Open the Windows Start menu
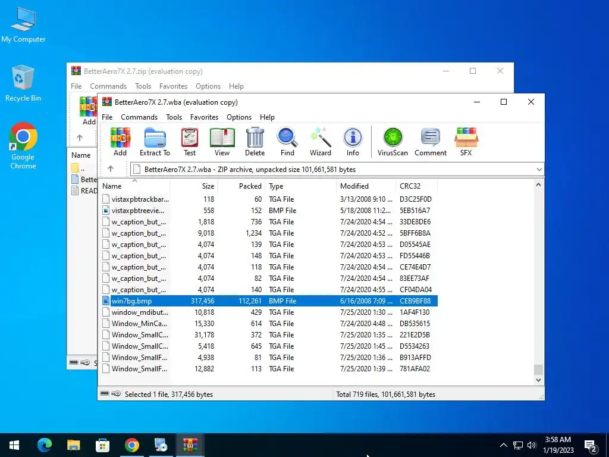 click(x=14, y=445)
